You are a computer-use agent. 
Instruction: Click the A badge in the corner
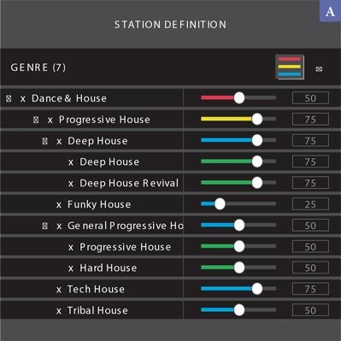click(330, 11)
